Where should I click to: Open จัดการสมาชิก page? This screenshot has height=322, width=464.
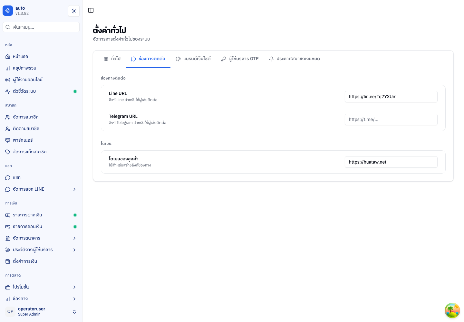click(x=41, y=117)
